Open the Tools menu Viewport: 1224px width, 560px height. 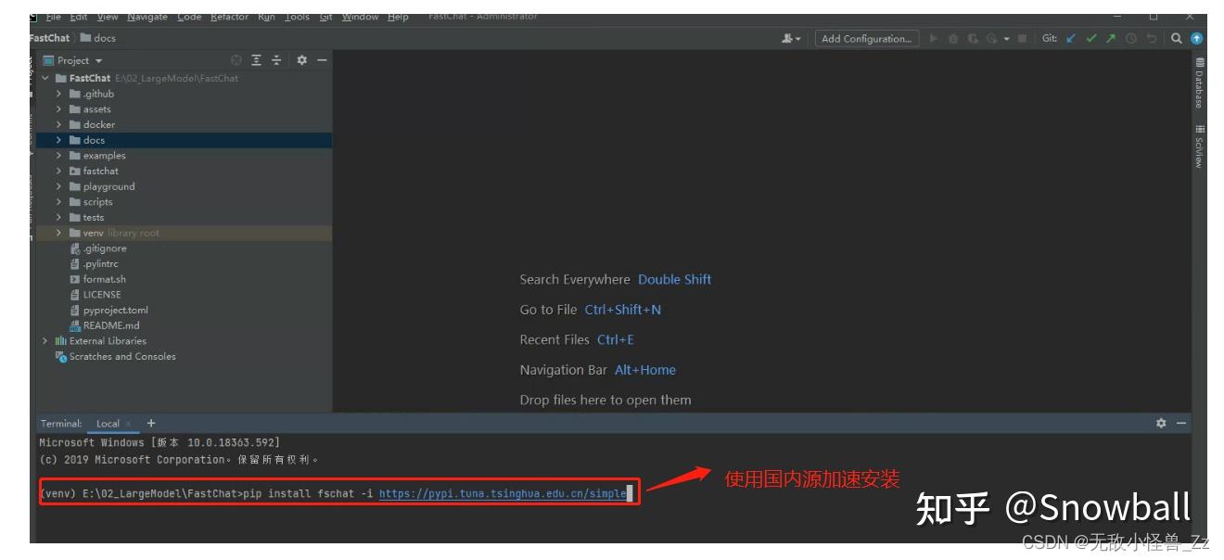click(297, 17)
